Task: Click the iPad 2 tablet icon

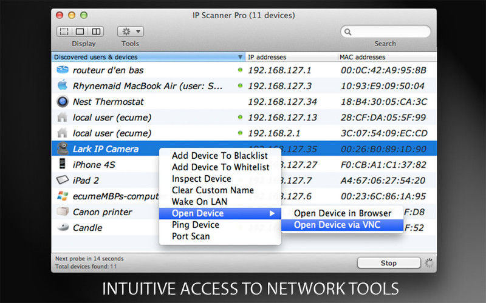Action: [61, 180]
